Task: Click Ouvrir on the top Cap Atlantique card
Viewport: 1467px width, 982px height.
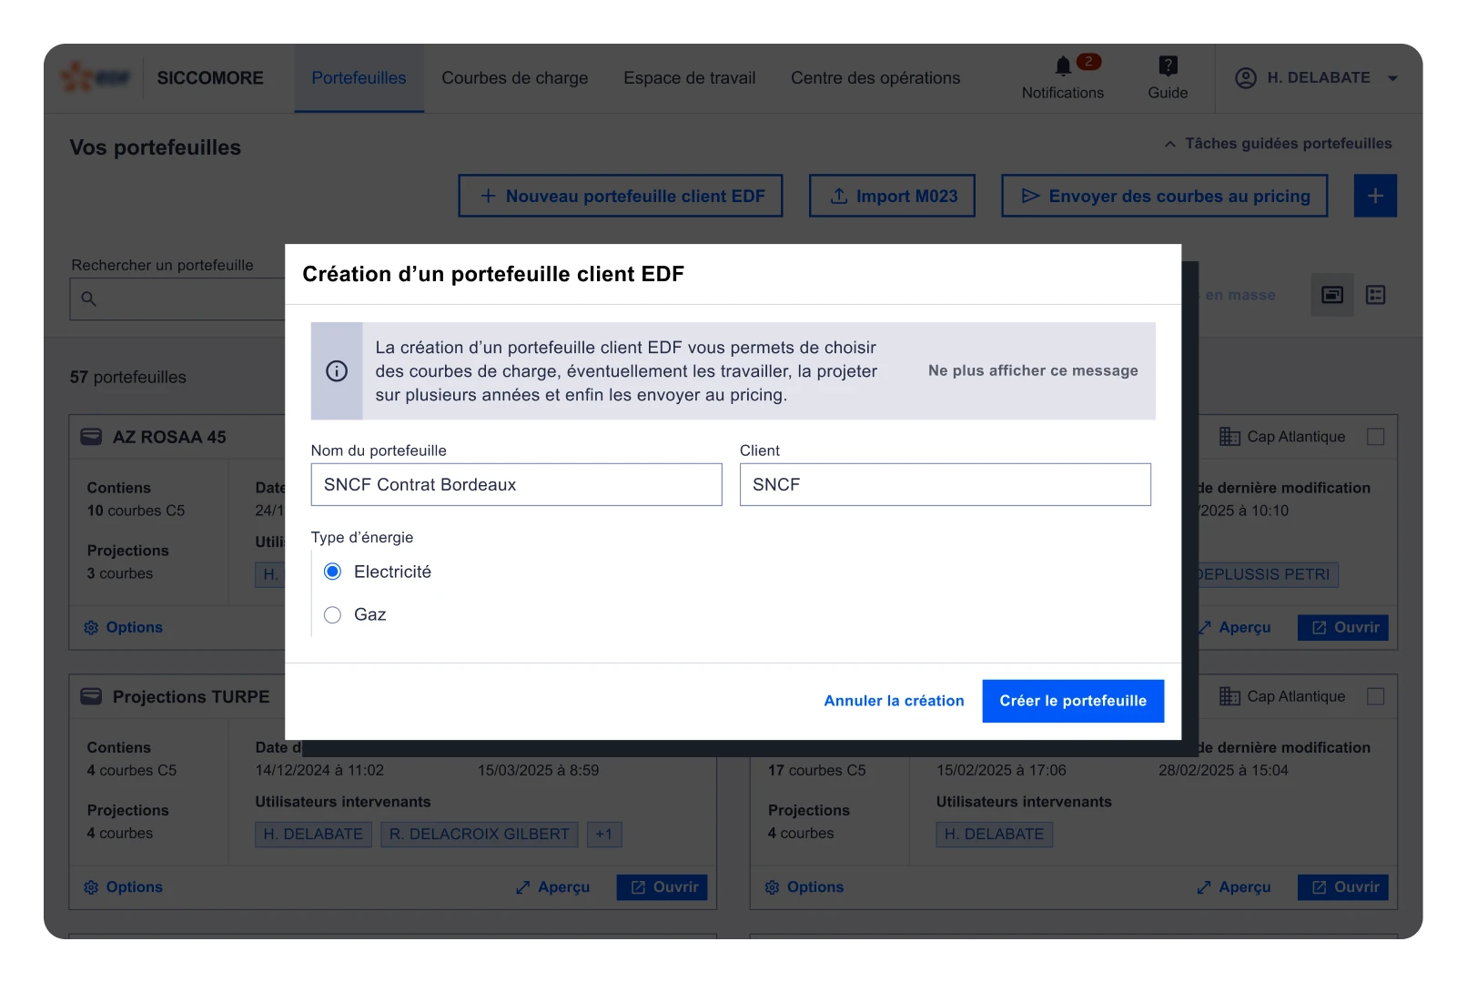Action: [1343, 628]
